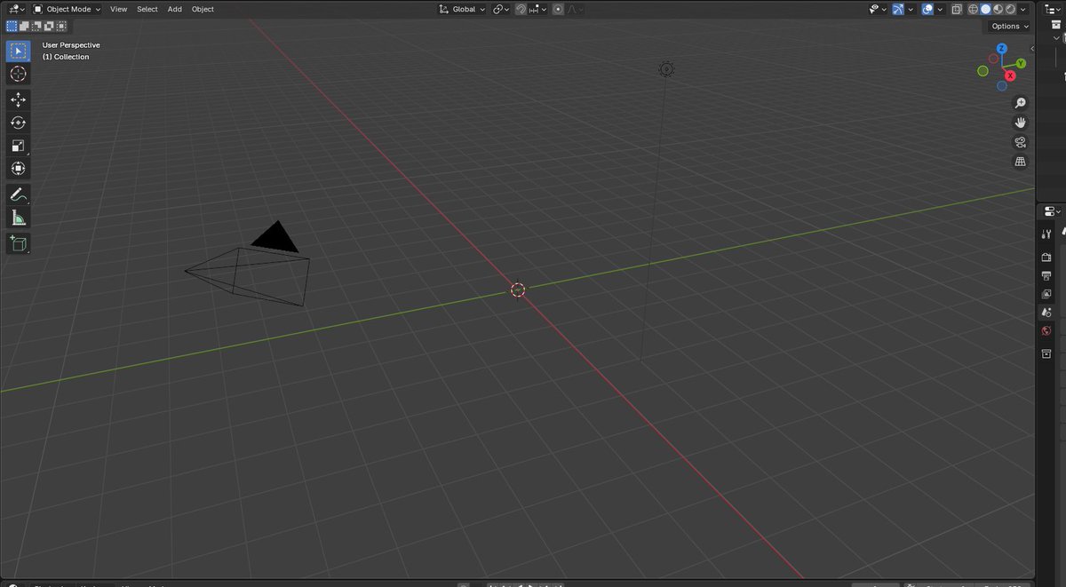
Task: Toggle camera view button
Action: (1020, 142)
